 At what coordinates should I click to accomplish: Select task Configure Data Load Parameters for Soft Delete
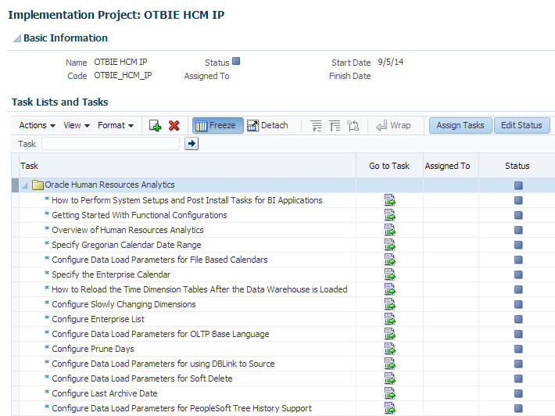[x=142, y=378]
